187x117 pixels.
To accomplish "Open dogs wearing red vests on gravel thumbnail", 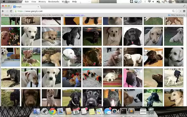I will (x=92, y=78).
